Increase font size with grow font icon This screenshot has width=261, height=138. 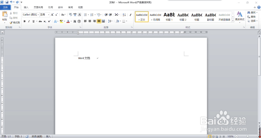[x=52, y=15]
